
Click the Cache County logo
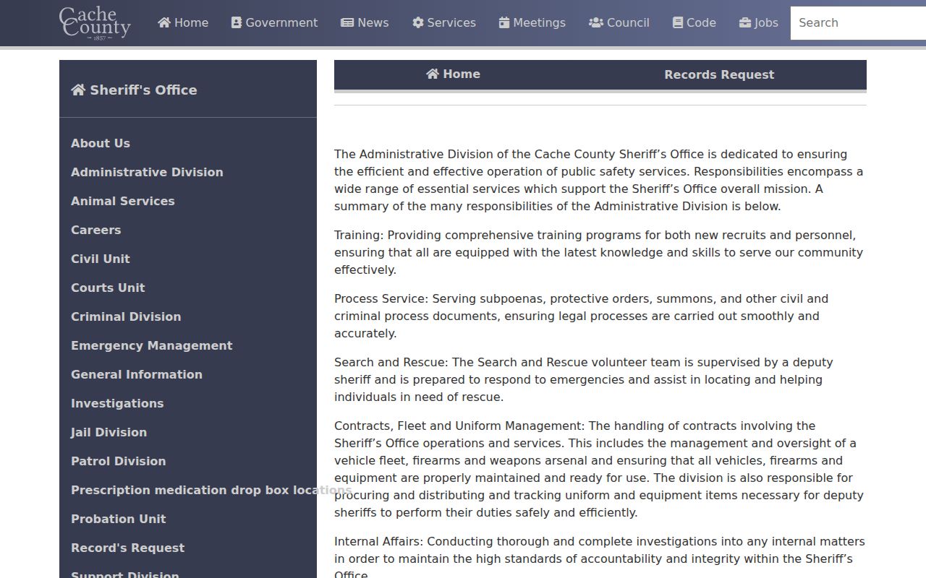click(95, 23)
